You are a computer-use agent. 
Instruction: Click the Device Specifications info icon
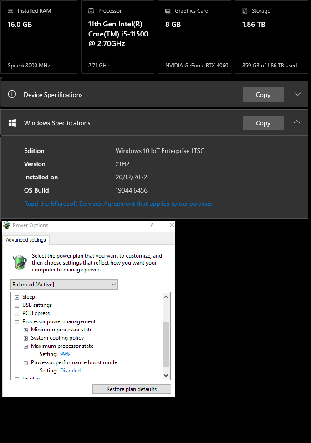12,94
